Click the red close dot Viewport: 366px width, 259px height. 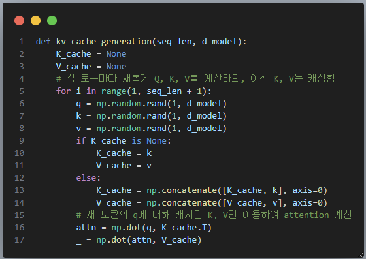tap(19, 20)
